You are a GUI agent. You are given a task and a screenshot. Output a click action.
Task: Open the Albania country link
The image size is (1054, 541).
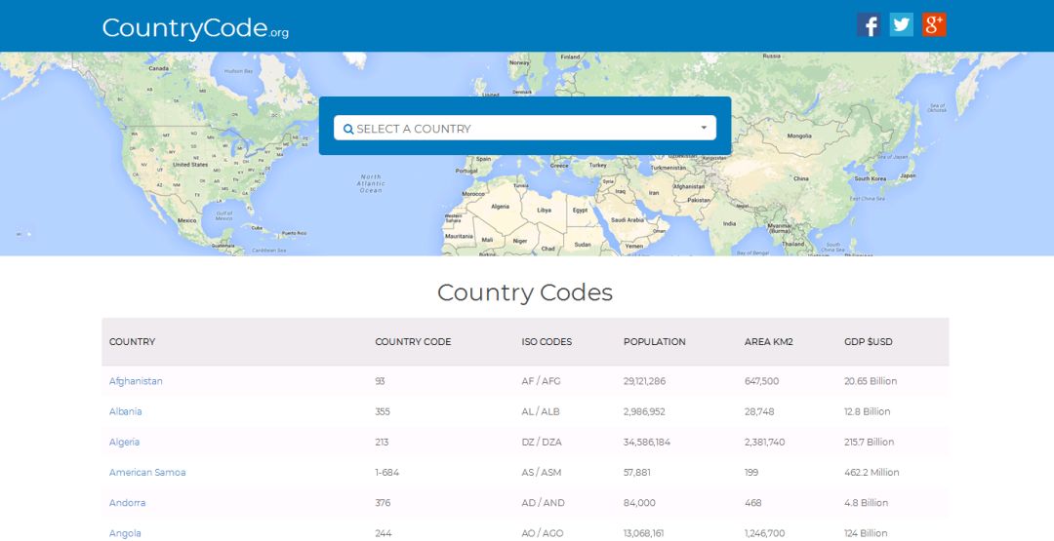[x=125, y=411]
